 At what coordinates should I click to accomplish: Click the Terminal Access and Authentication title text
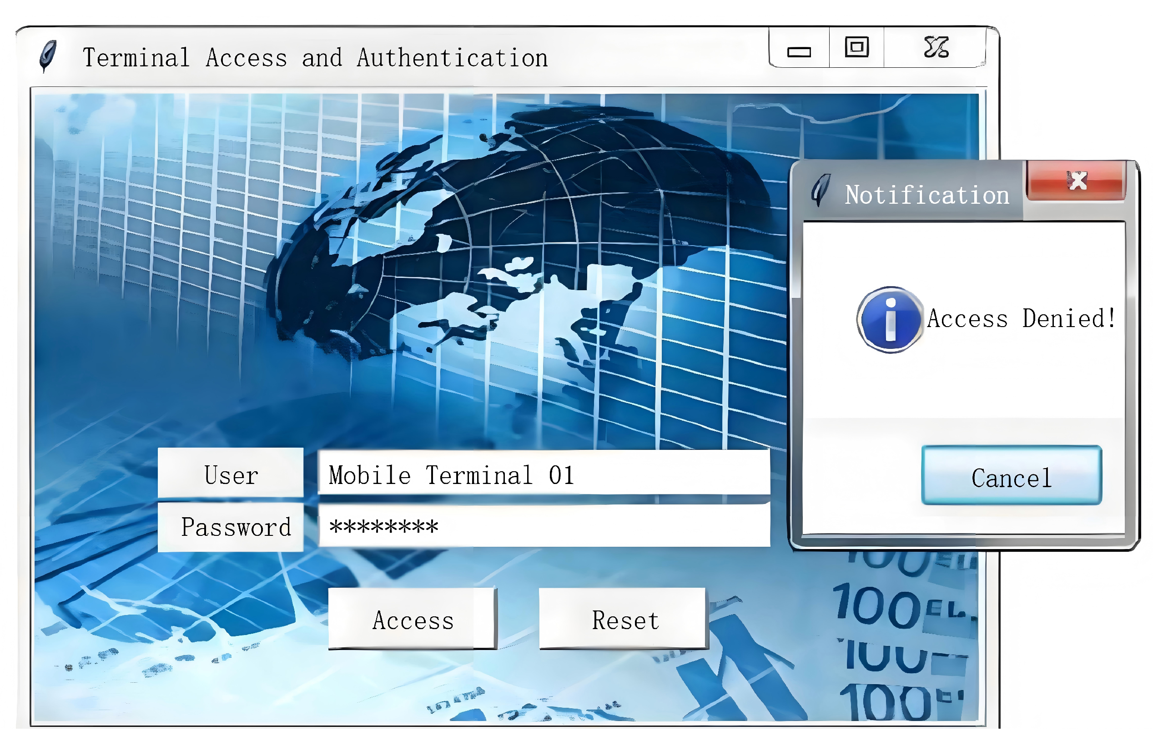click(315, 58)
